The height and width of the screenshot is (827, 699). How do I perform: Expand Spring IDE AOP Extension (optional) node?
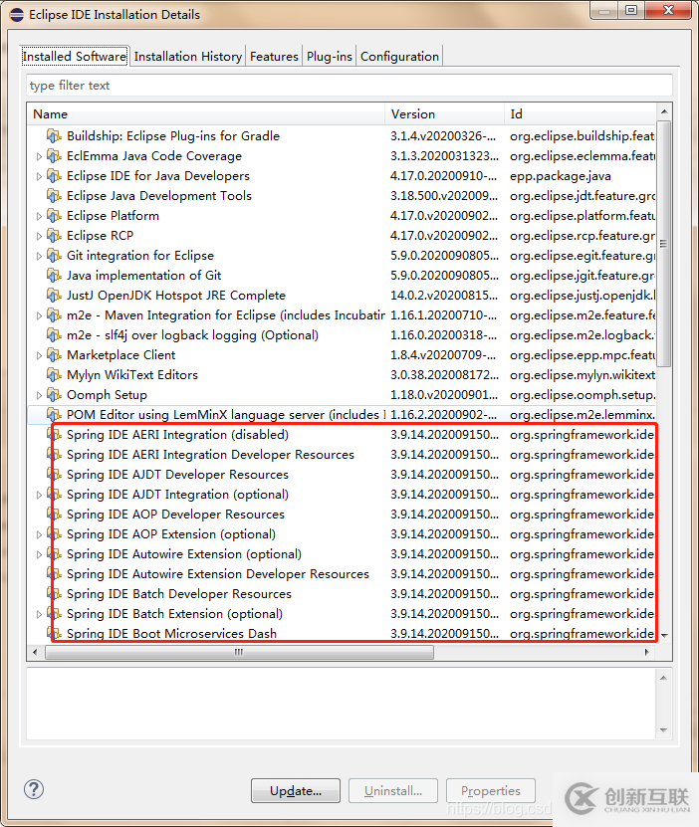click(x=39, y=534)
